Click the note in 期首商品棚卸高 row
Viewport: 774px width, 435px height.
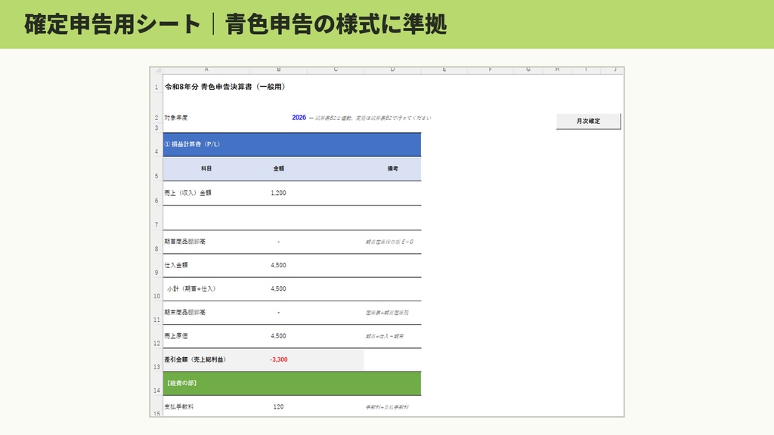[x=389, y=242]
